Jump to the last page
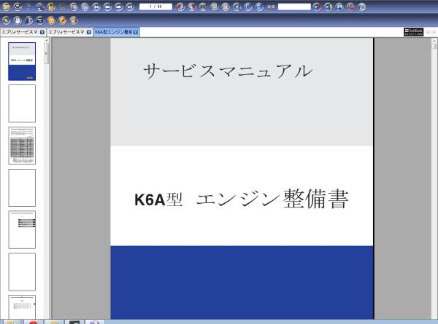 (x=130, y=7)
